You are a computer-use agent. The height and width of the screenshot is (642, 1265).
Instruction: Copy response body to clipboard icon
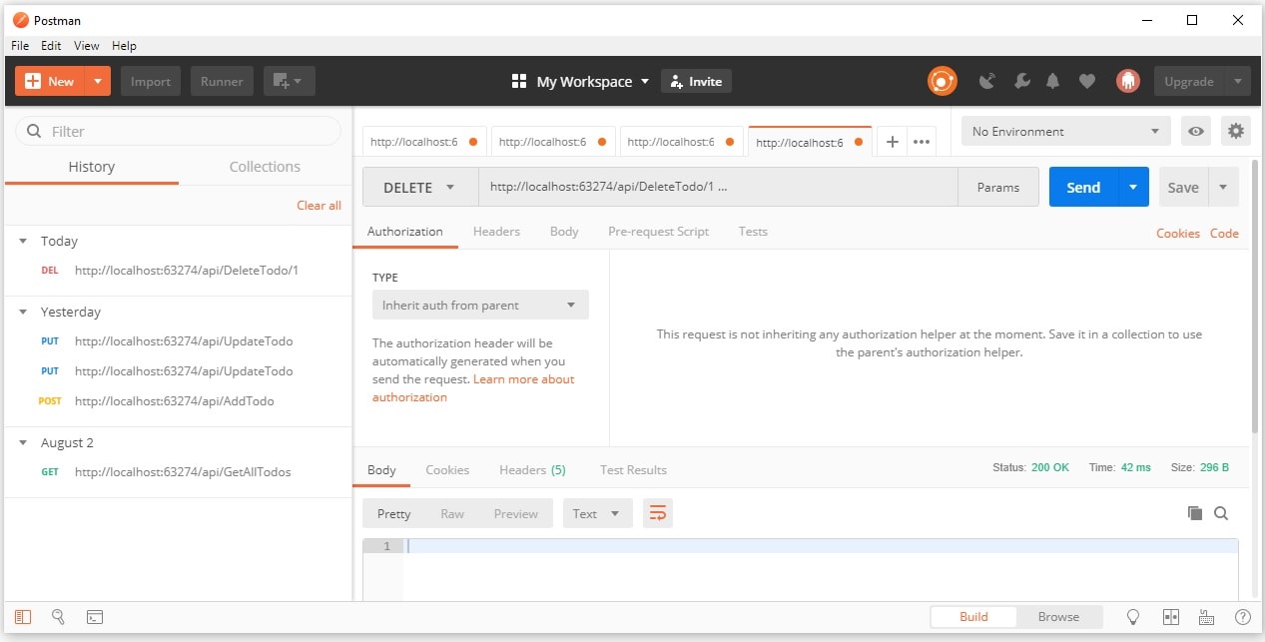[x=1194, y=513]
